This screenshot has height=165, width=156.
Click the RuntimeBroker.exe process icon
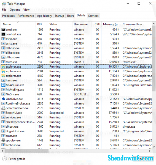coord(3,104)
